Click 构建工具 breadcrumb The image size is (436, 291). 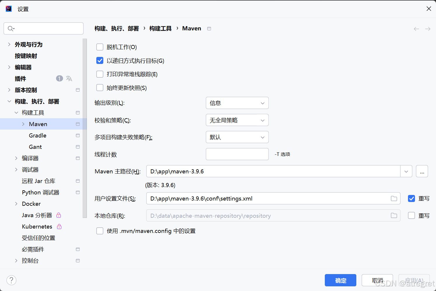coord(161,29)
